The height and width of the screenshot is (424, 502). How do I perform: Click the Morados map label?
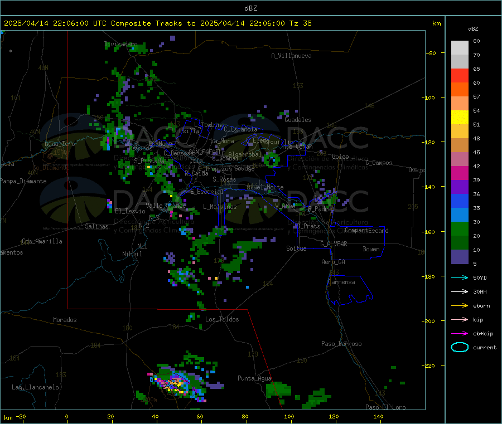click(65, 320)
